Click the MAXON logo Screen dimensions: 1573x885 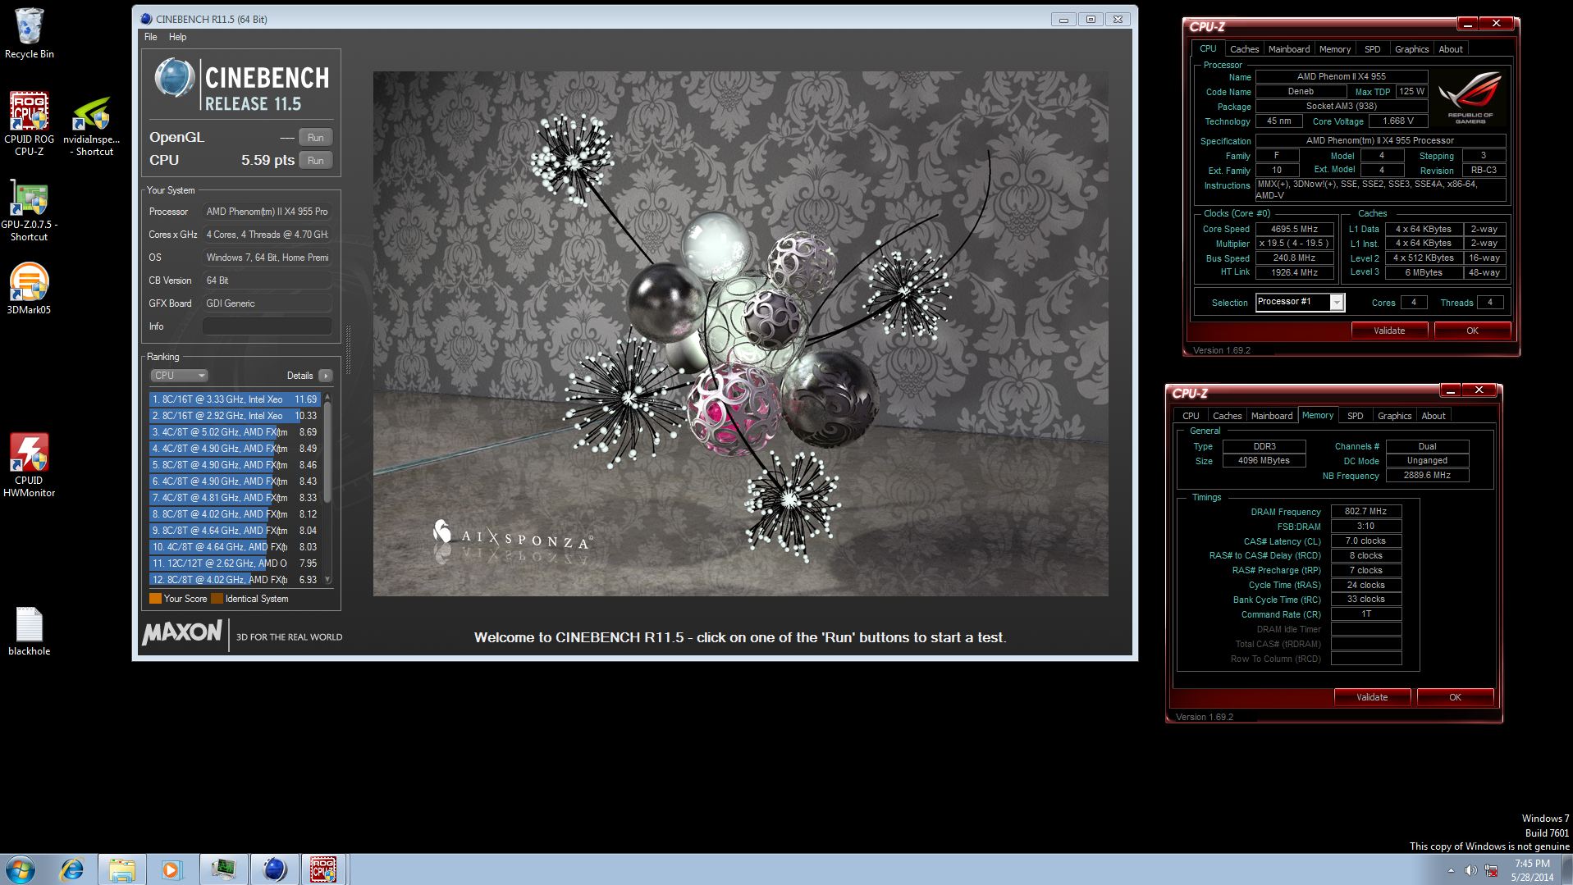pyautogui.click(x=182, y=633)
